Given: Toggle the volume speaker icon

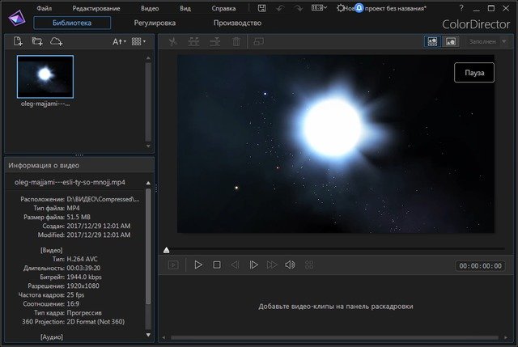Looking at the screenshot, I should pyautogui.click(x=290, y=264).
